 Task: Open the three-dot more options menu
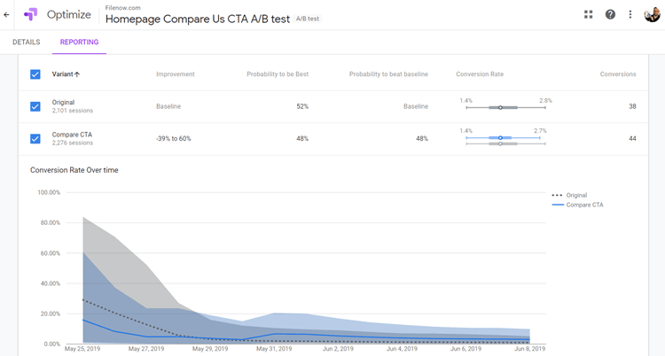click(x=630, y=14)
